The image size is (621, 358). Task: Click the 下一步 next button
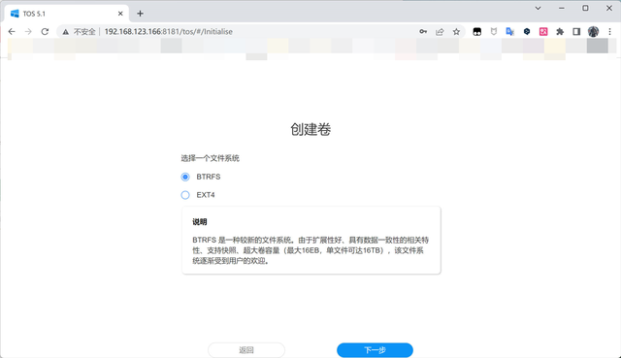point(375,350)
